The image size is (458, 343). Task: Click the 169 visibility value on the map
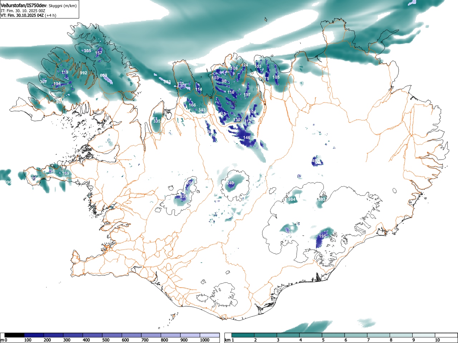(x=66, y=173)
